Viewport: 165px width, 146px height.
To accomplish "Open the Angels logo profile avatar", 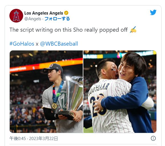I will (16, 16).
